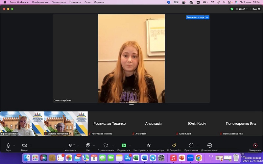This screenshot has height=164, width=263.
Task: Expand the meeting timer 26:47 dropdown
Action: (x=243, y=9)
